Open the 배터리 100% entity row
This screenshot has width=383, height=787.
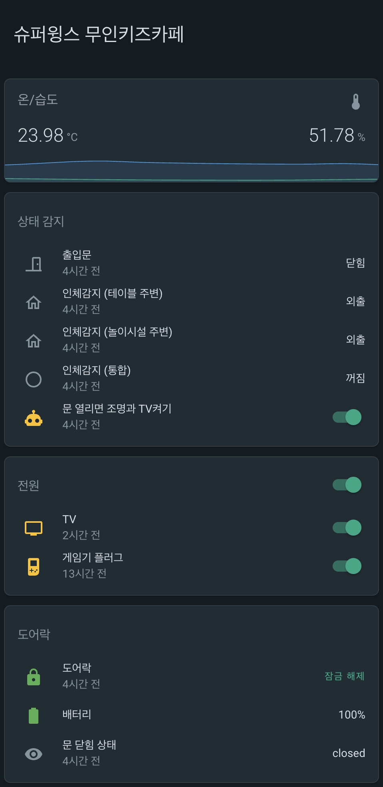point(191,715)
